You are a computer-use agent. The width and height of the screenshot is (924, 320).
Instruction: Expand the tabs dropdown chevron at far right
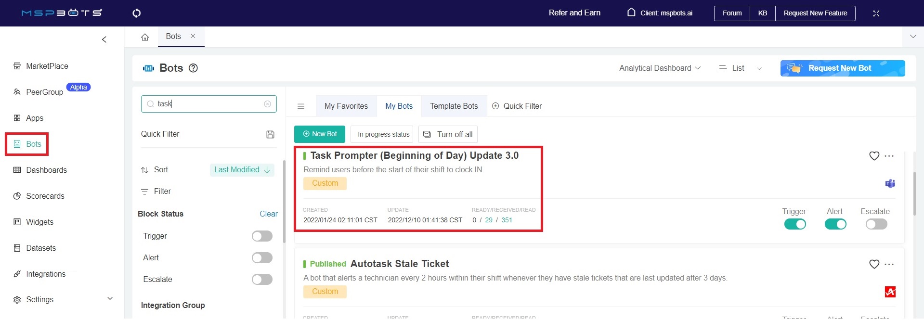coord(913,37)
